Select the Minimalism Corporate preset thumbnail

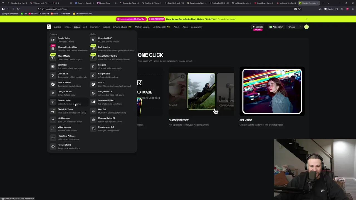point(226,91)
